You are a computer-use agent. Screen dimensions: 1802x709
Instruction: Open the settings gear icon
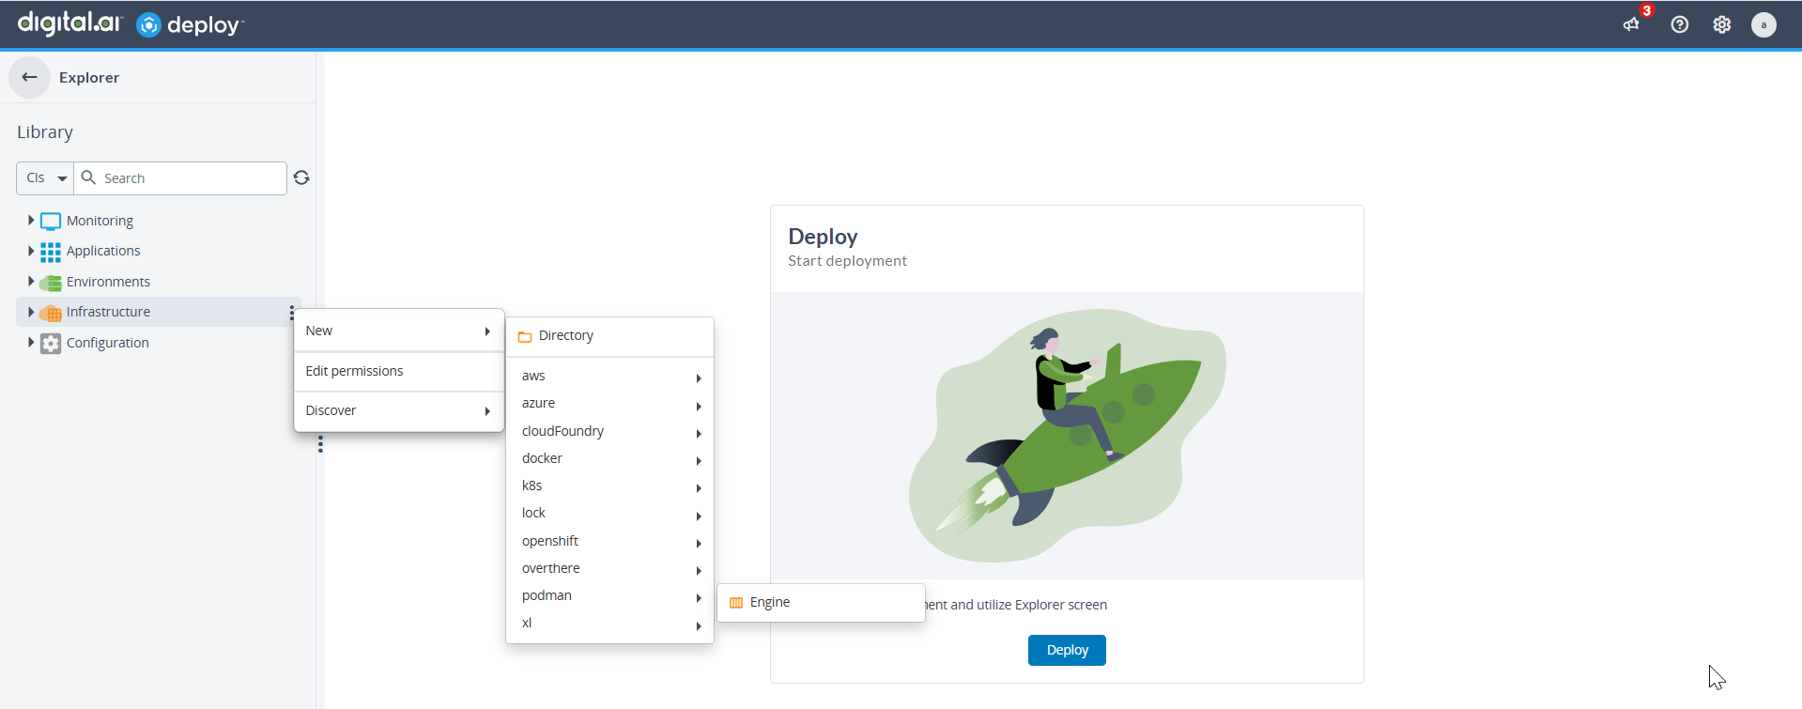point(1722,24)
